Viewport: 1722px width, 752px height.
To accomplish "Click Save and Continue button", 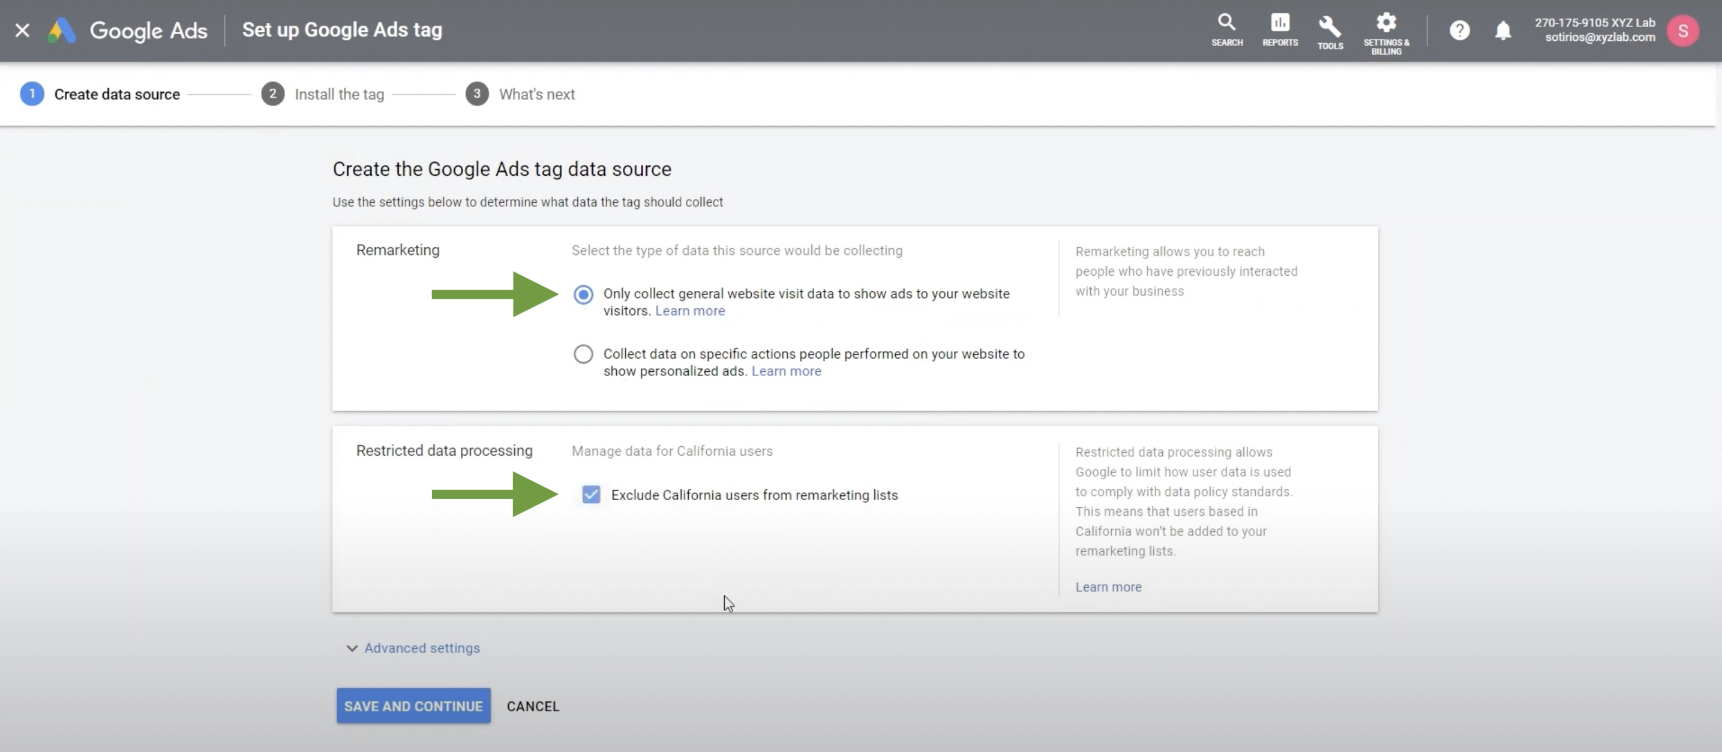I will pos(413,706).
